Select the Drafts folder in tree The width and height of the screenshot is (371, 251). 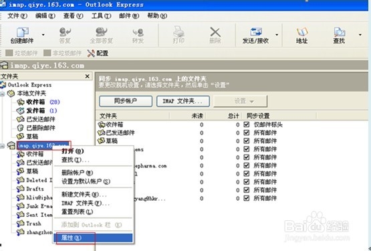(x=30, y=189)
